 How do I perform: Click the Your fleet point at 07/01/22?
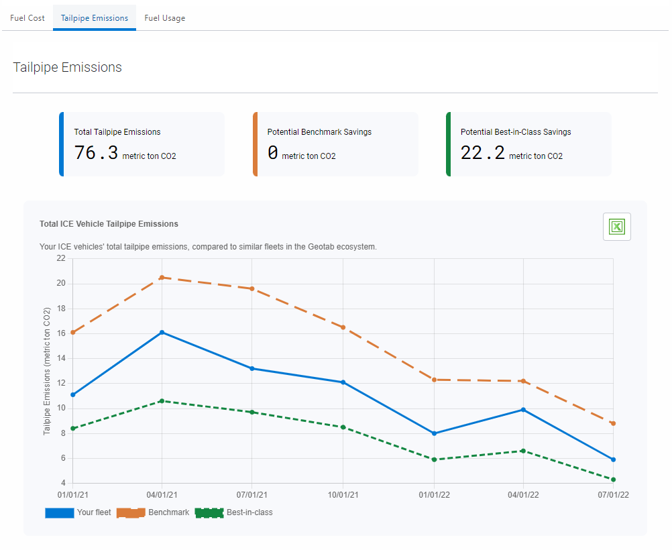(x=613, y=459)
